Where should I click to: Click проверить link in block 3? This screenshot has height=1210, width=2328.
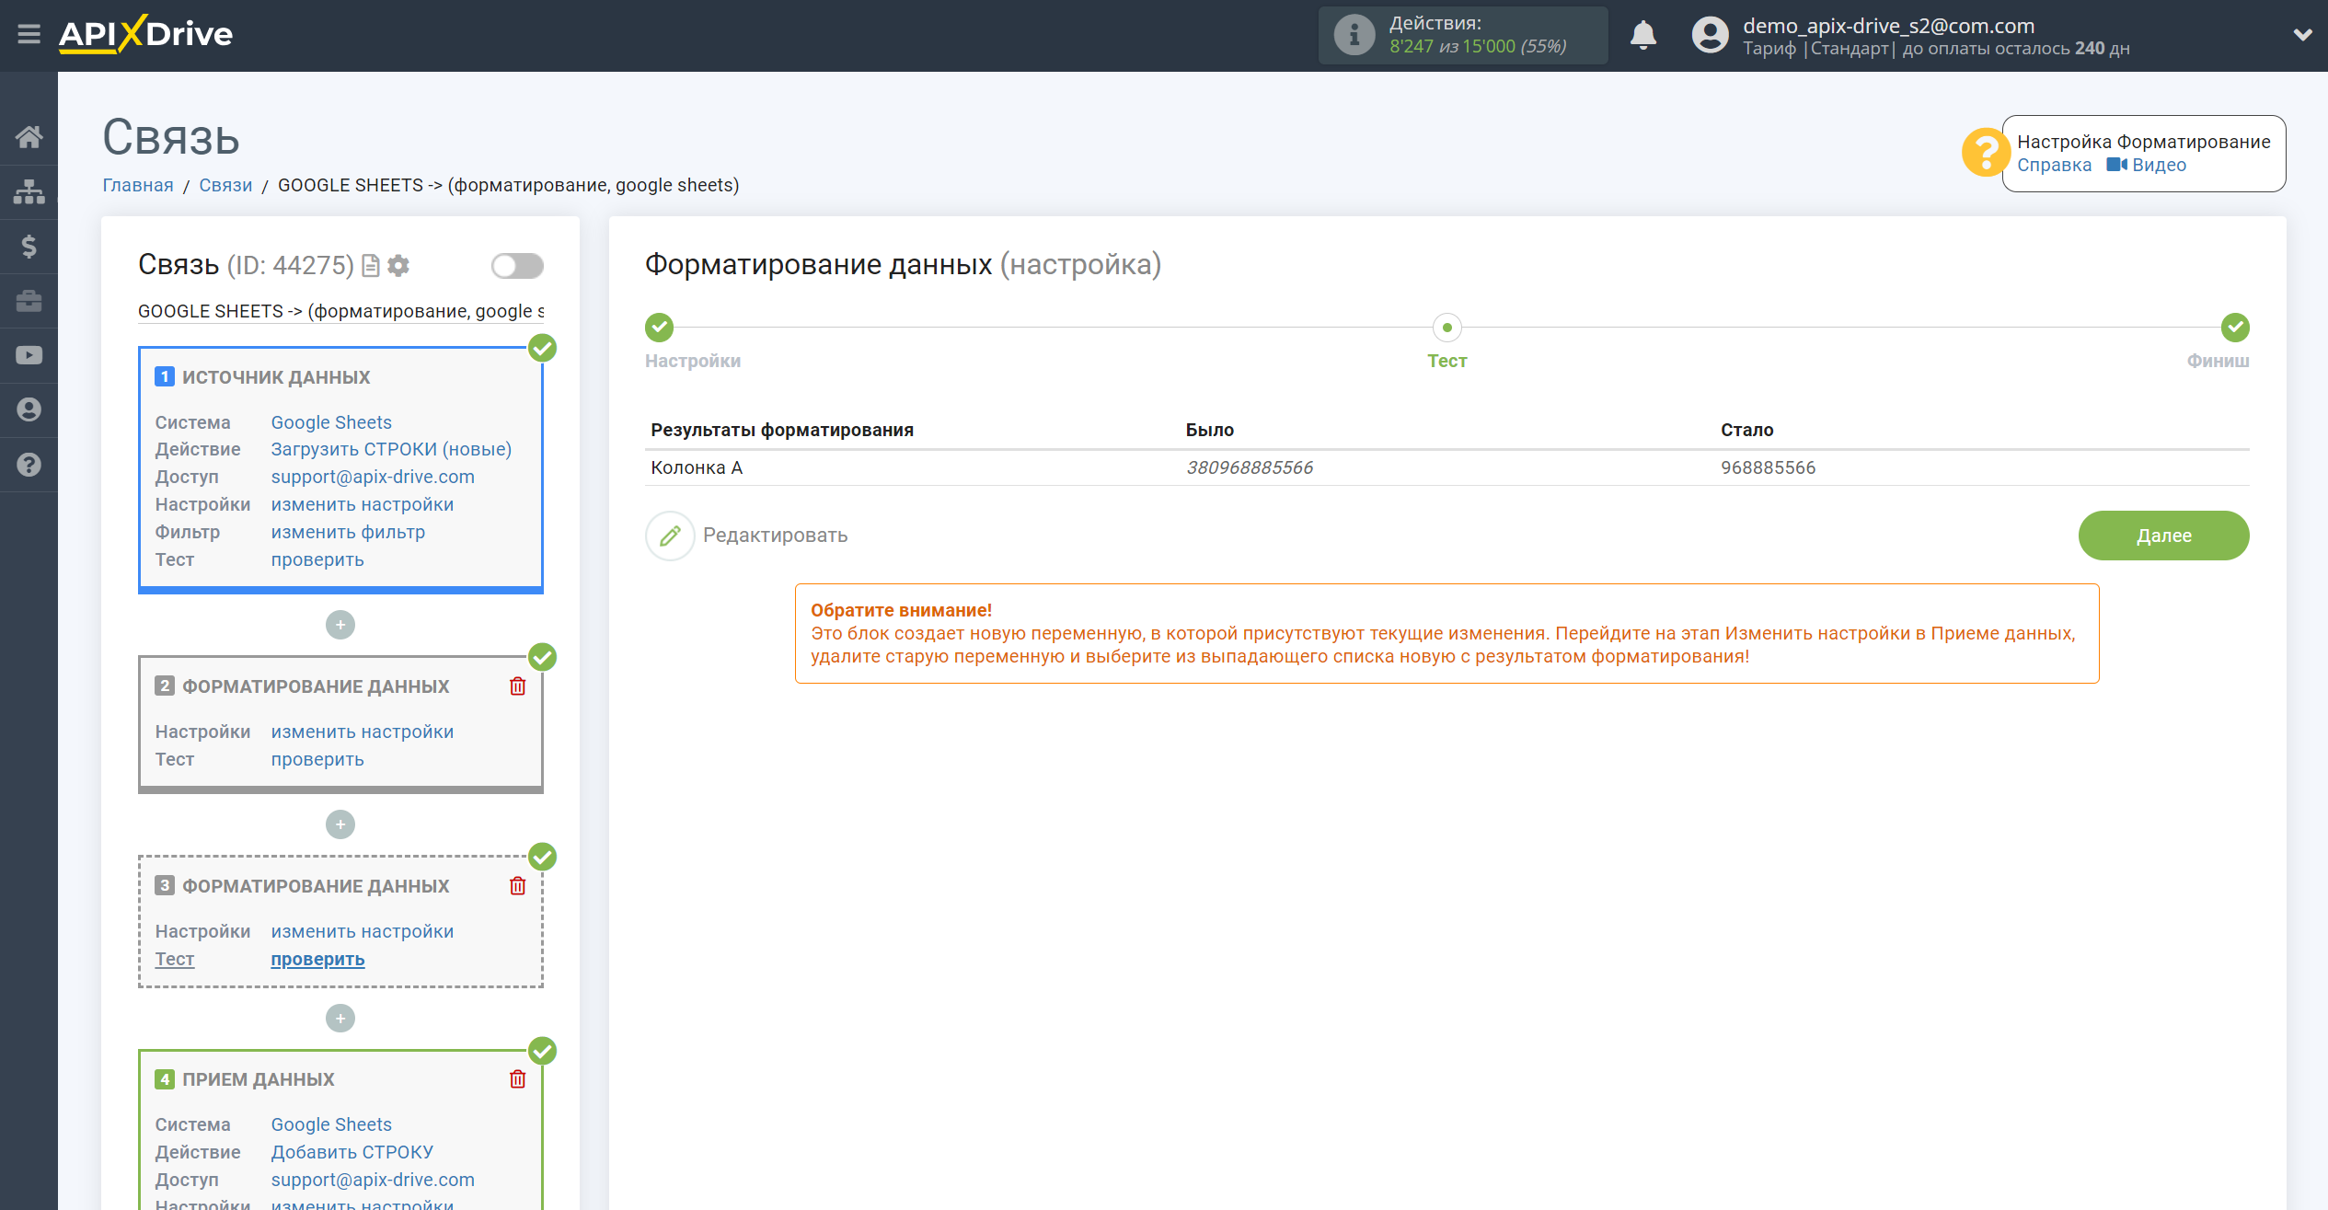point(317,958)
